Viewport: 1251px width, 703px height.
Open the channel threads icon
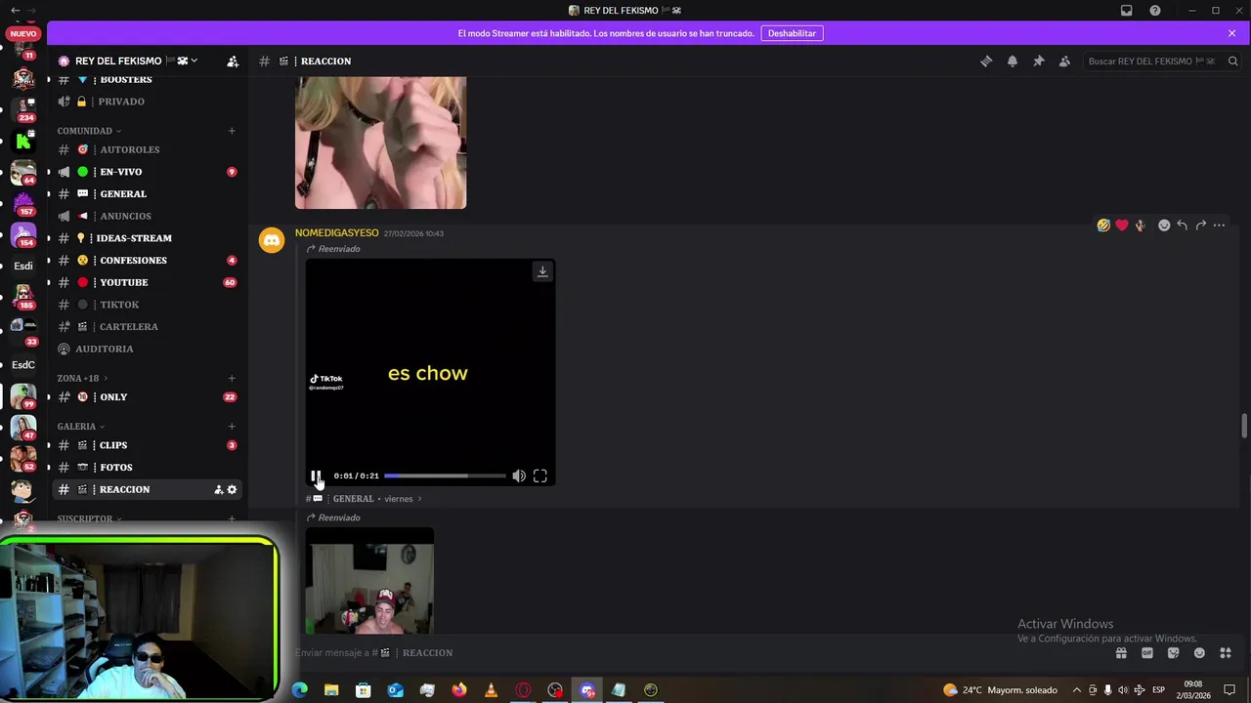[986, 61]
